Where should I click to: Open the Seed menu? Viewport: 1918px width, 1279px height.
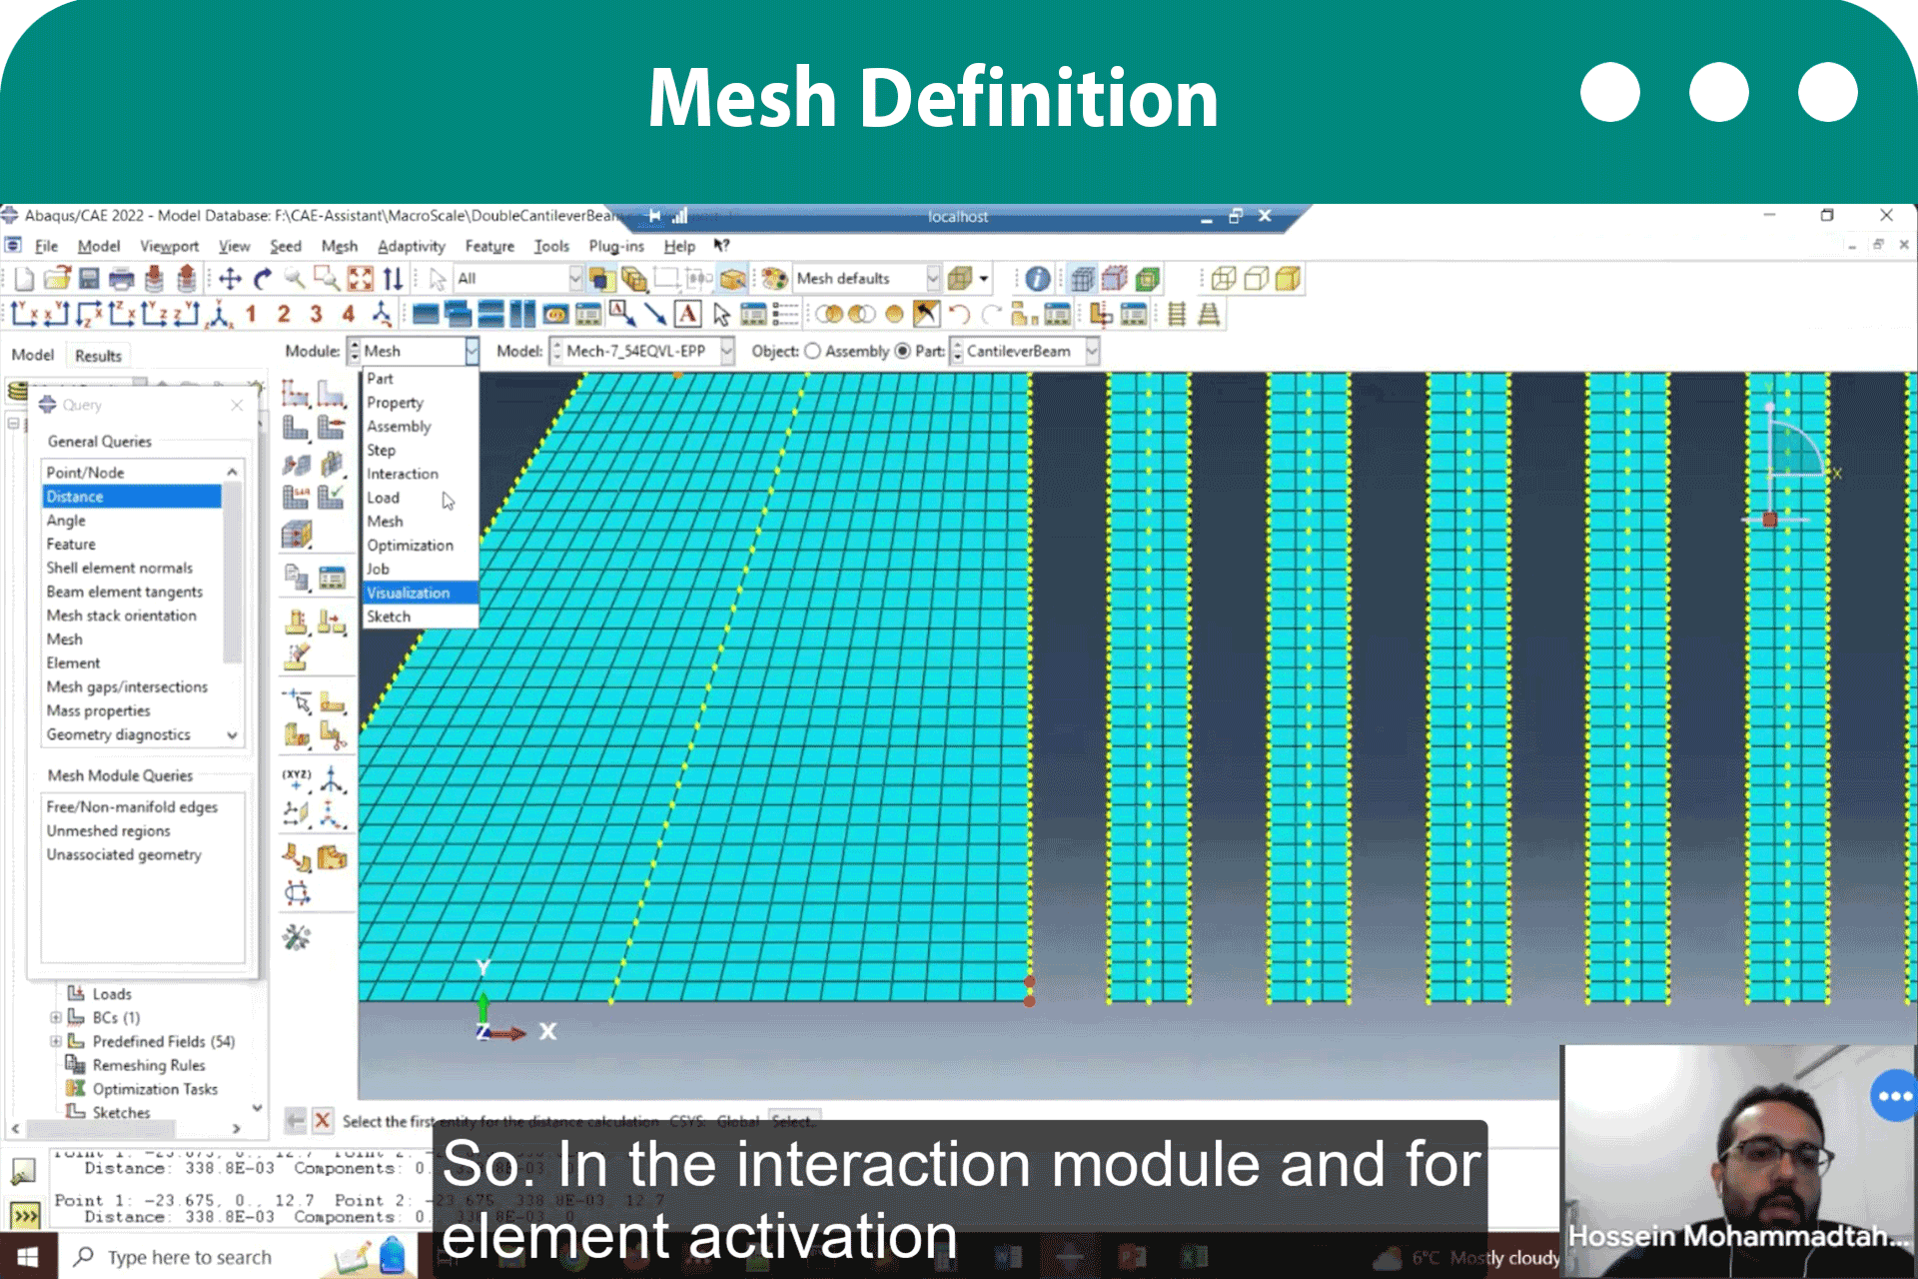point(285,246)
